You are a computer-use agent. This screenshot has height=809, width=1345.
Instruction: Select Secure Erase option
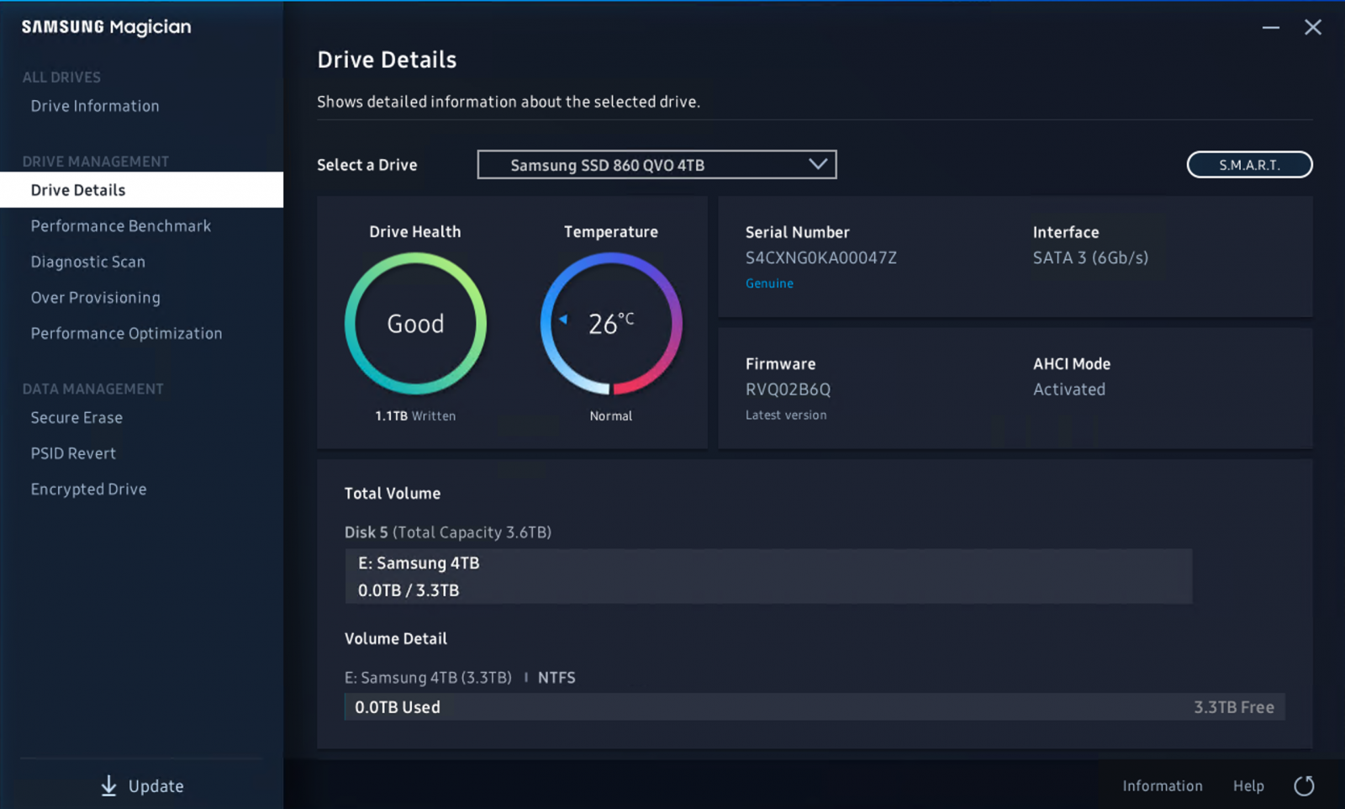tap(77, 418)
